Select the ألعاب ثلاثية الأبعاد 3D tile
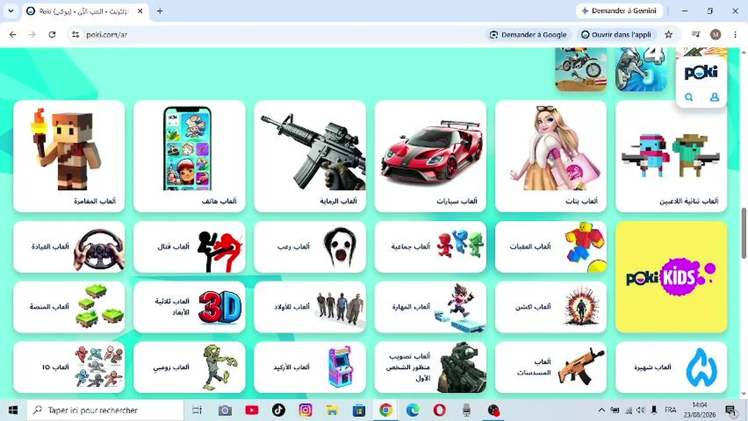 coord(189,307)
